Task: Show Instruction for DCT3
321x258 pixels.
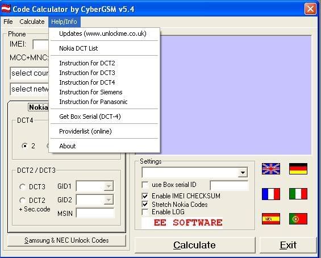Action: (104, 73)
